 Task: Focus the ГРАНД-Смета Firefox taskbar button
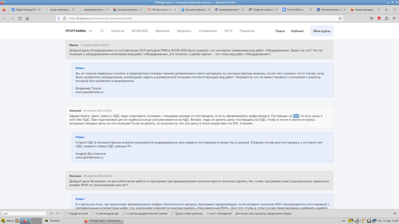tap(104, 221)
